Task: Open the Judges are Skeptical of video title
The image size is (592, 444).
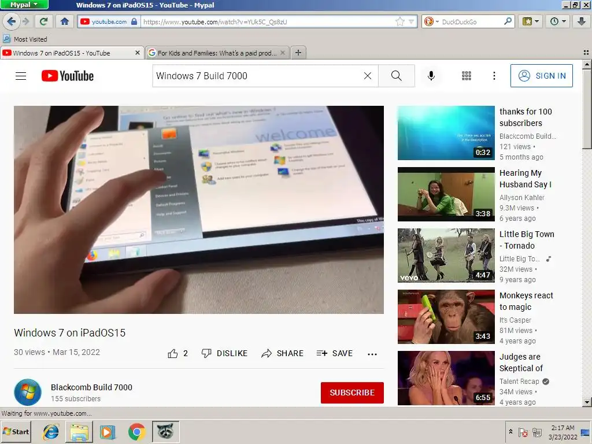Action: click(521, 362)
